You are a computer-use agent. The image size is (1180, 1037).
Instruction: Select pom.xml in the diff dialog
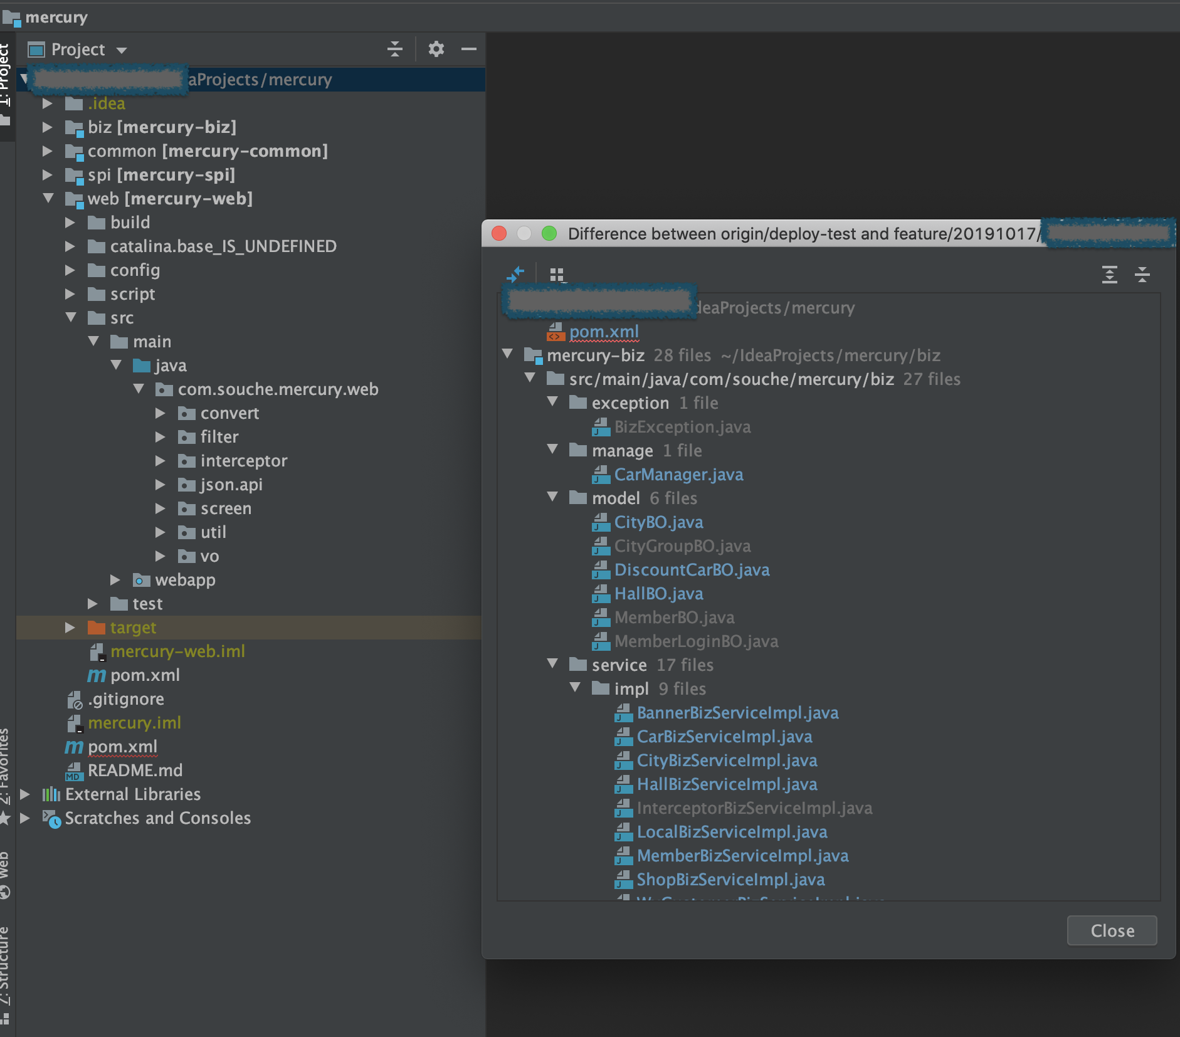[x=604, y=332]
